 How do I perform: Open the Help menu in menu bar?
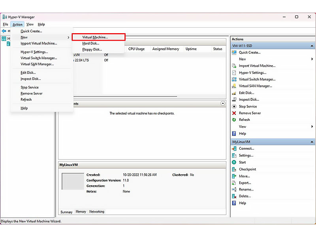(41, 24)
